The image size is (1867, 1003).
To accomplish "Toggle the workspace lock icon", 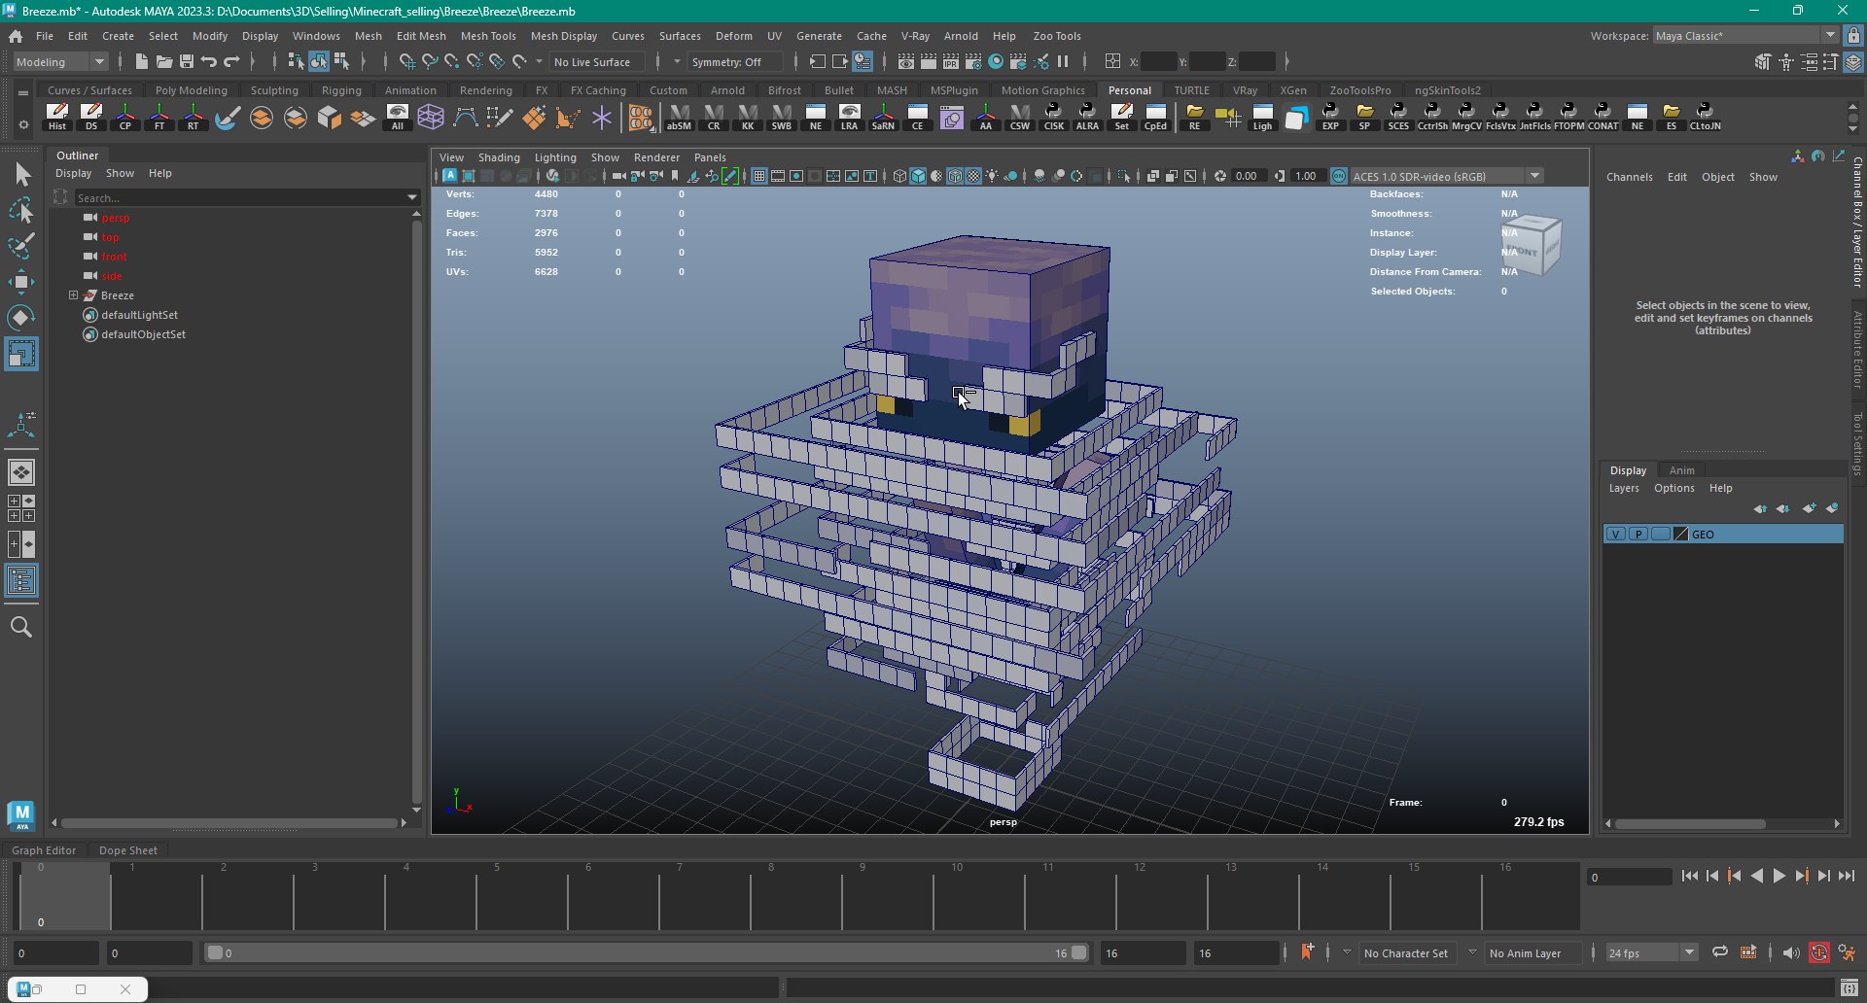I will [x=1853, y=36].
